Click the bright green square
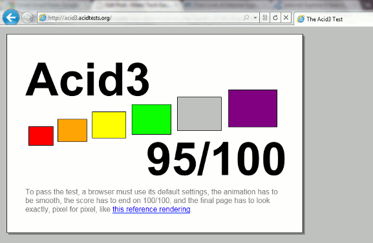Screen dimensions: 373x243 coord(151,119)
